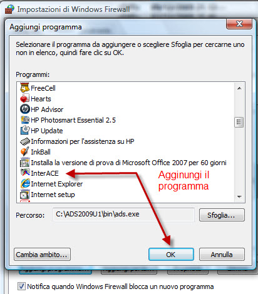Screen dimensions: 258x294
Task: Grab the programs list scrollbar thumb
Action: point(239,122)
